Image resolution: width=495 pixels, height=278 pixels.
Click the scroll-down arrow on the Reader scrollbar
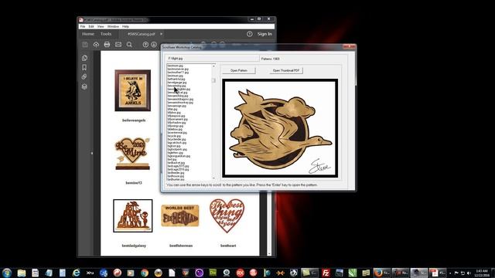click(x=269, y=254)
